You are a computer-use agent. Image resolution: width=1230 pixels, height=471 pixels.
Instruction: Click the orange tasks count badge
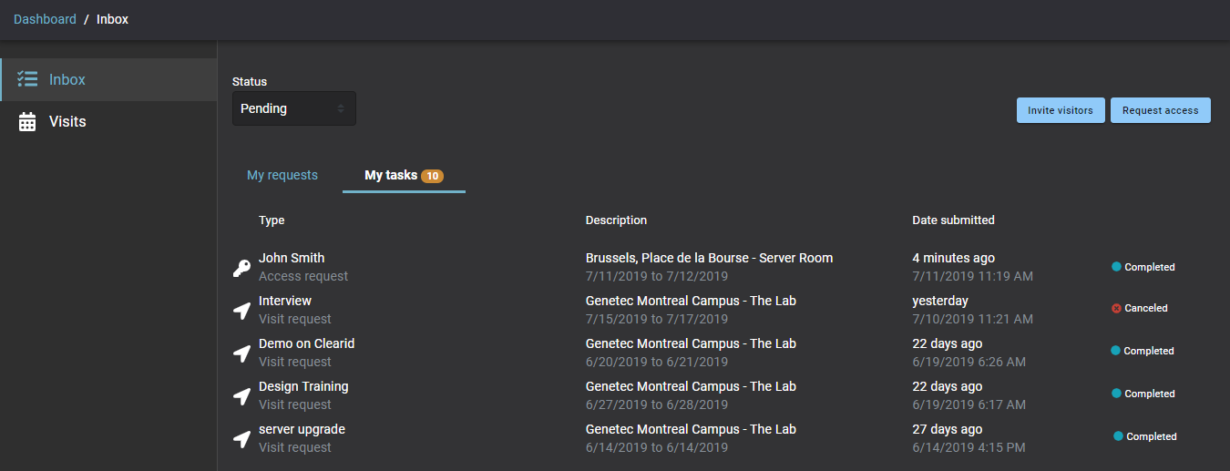click(x=432, y=176)
